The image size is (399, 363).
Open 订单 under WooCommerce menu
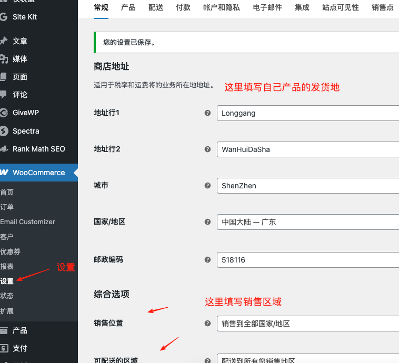coord(7,207)
